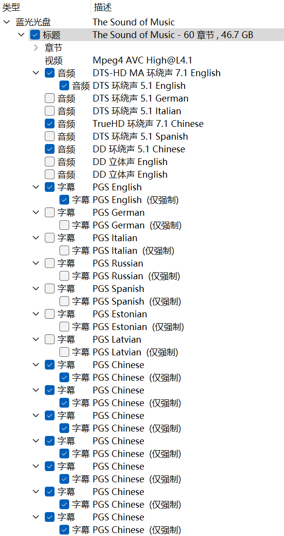Disable the TrueHD 7.1 Chinese audio track
284x536 pixels.
coord(50,124)
